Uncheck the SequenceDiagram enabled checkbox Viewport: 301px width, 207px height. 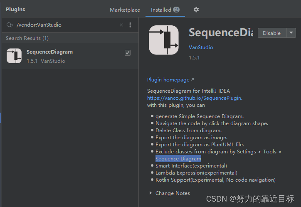pyautogui.click(x=128, y=53)
